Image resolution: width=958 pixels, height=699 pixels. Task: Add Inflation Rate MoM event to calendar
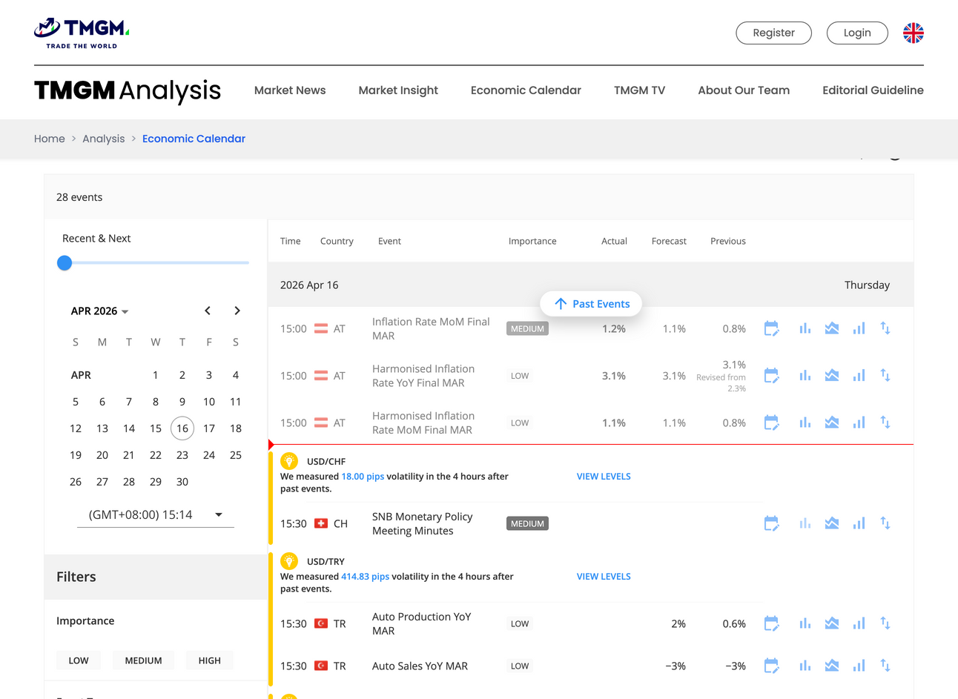click(771, 328)
